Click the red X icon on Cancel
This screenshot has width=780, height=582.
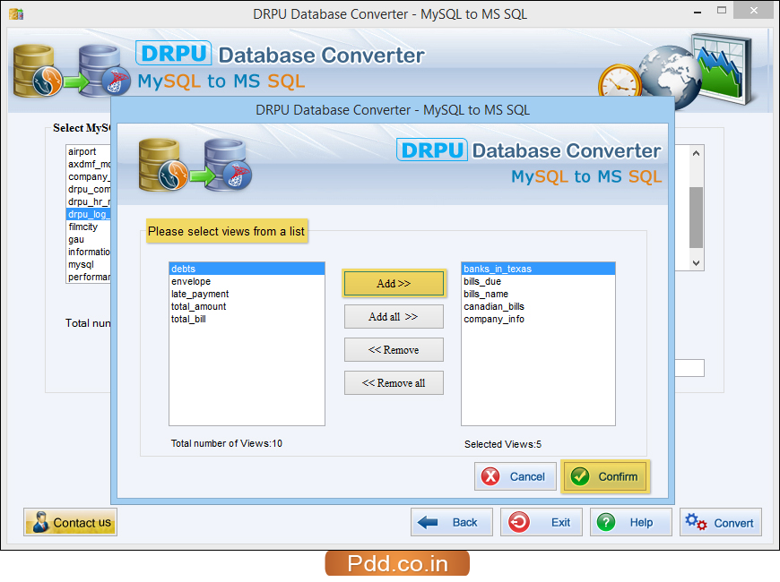[490, 476]
